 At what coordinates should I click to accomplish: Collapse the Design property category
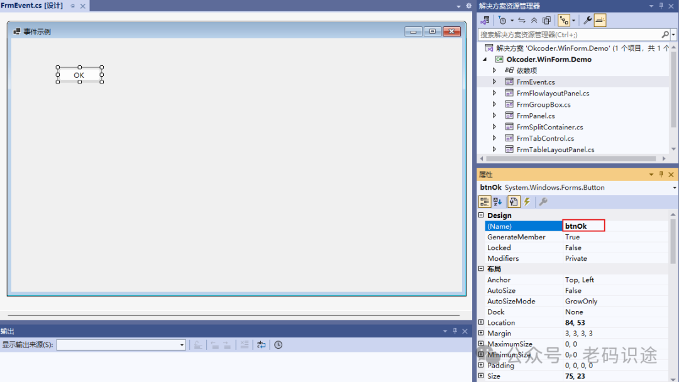[481, 216]
